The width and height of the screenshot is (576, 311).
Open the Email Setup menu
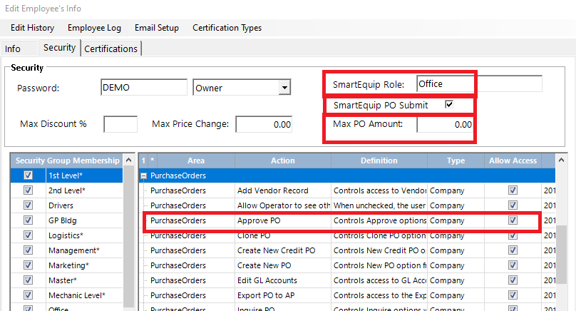click(155, 28)
